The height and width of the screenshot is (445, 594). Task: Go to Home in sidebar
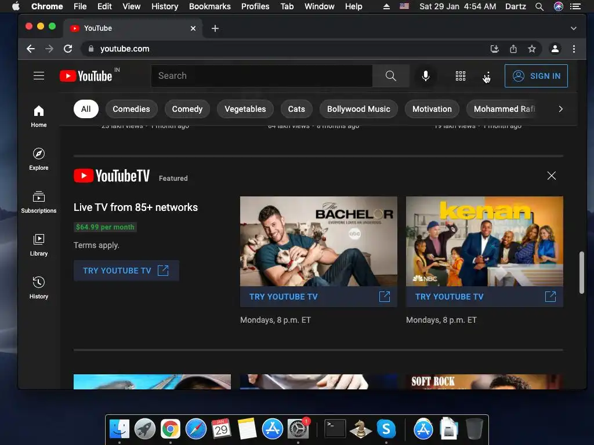[39, 116]
